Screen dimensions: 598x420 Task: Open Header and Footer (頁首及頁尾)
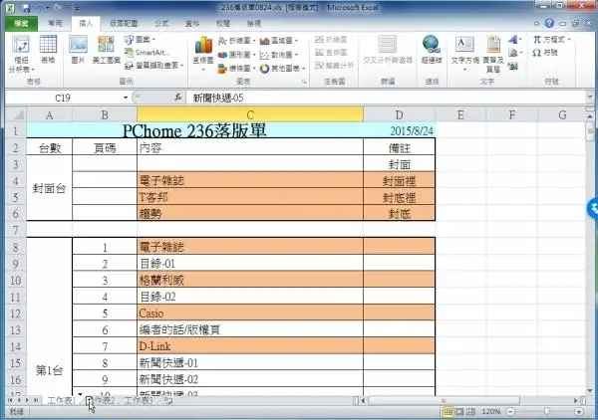[x=493, y=54]
